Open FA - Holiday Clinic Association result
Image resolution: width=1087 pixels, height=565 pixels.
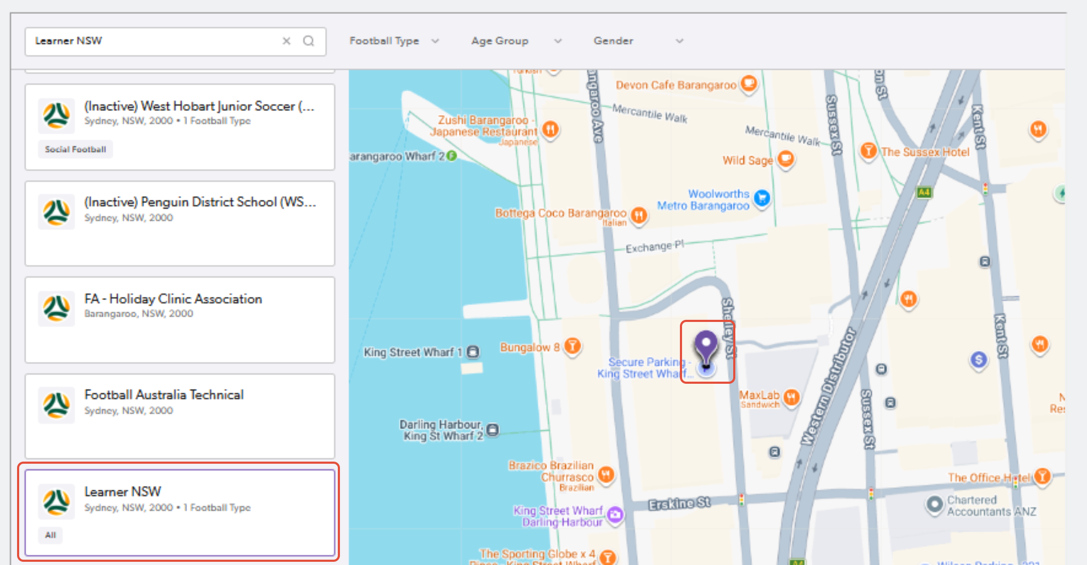coord(180,320)
